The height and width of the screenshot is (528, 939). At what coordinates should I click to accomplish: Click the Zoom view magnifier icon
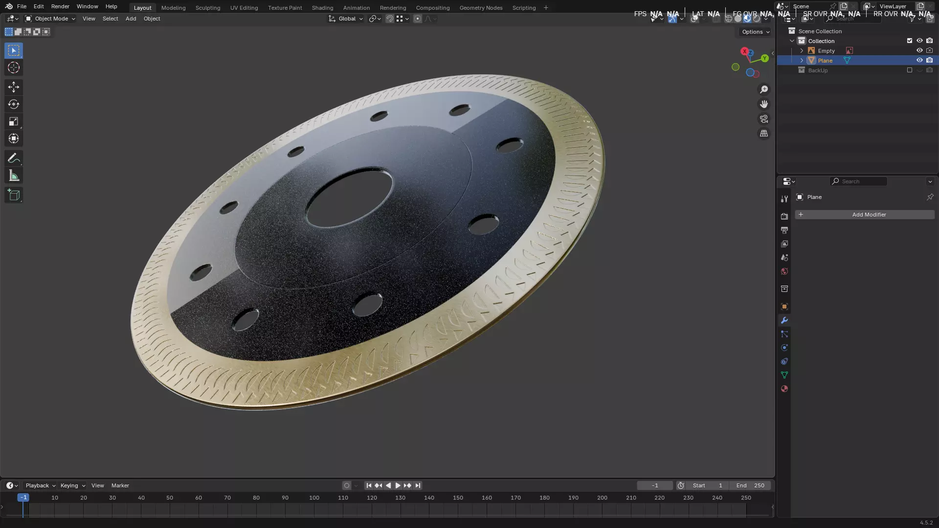click(x=764, y=89)
